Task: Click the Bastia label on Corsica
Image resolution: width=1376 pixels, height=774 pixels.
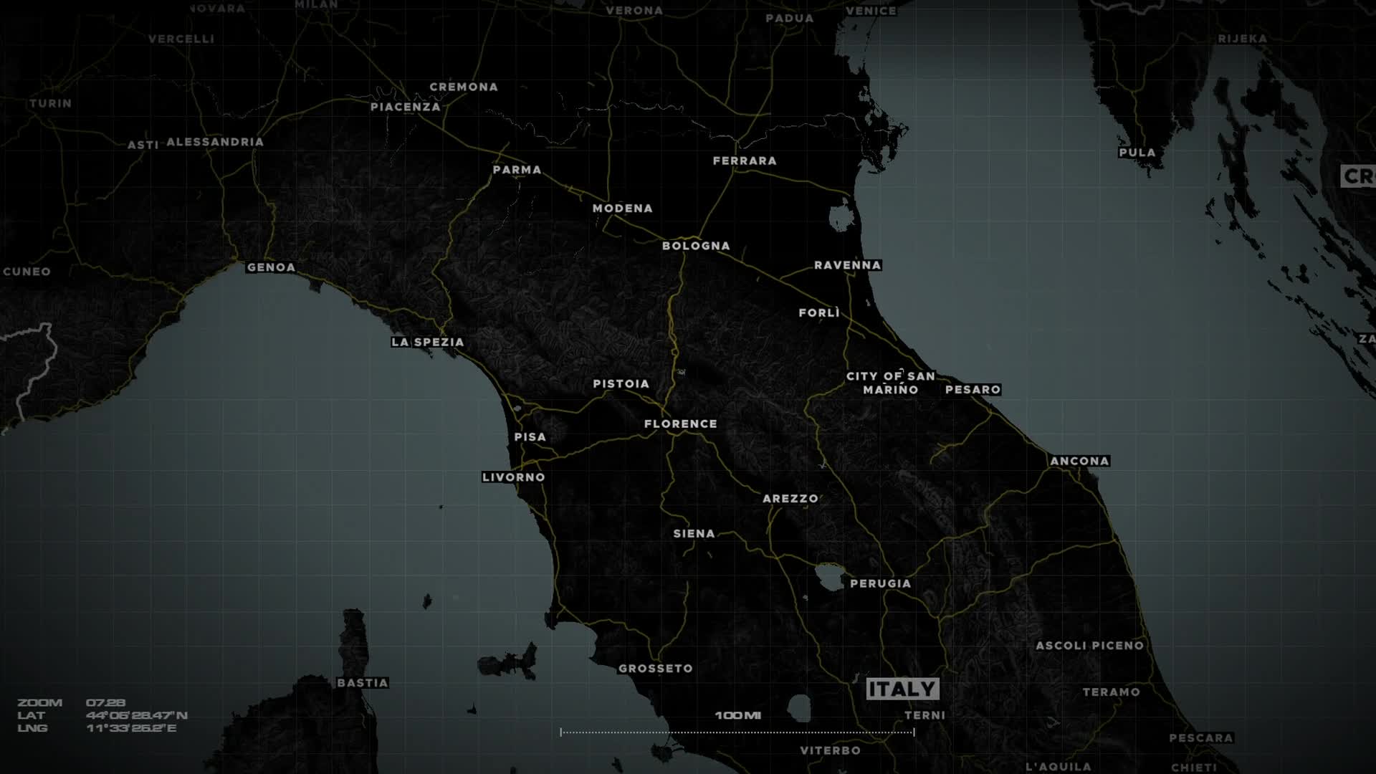Action: (363, 683)
